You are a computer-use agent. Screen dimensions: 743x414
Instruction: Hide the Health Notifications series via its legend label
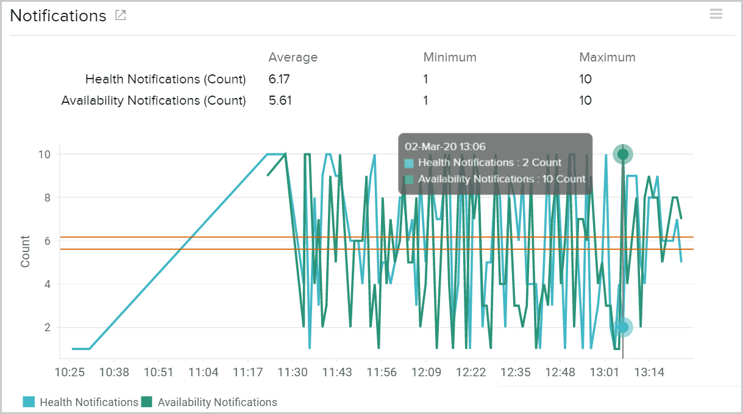click(x=89, y=402)
